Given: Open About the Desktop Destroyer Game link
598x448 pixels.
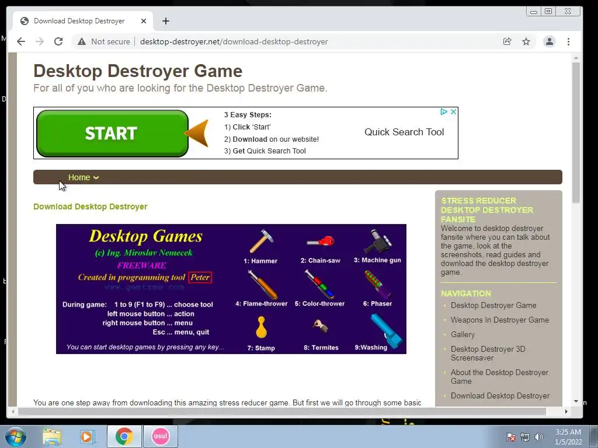Looking at the screenshot, I should click(x=500, y=376).
